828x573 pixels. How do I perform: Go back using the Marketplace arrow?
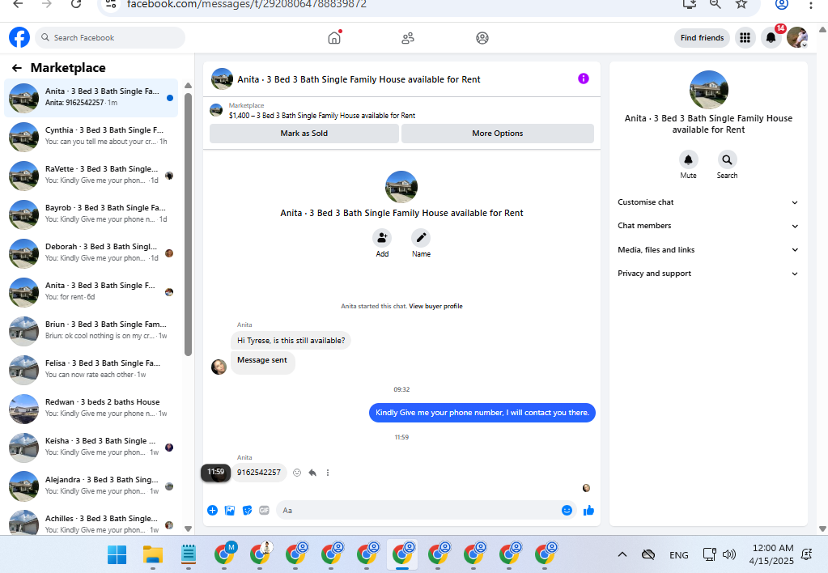click(17, 68)
